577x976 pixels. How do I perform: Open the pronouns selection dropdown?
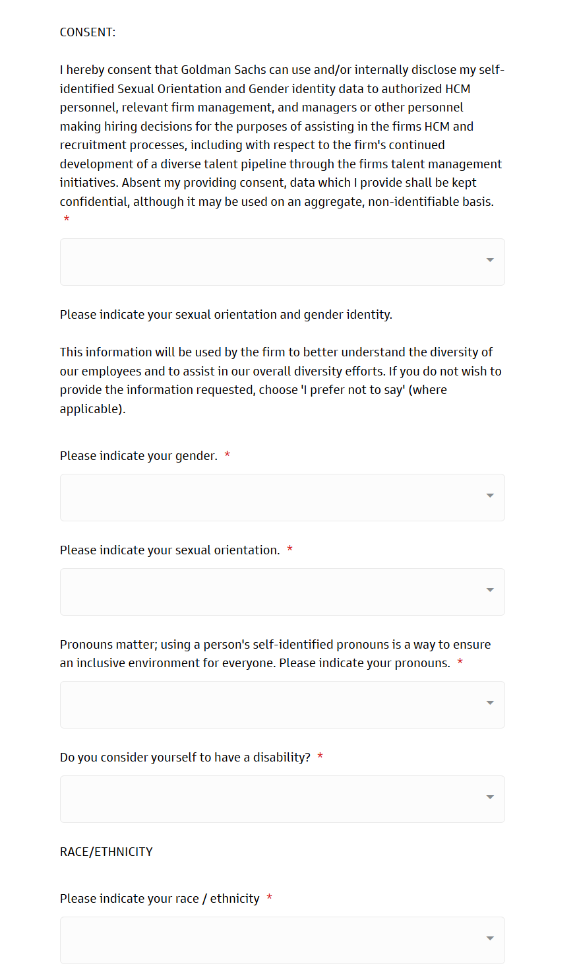pos(282,705)
